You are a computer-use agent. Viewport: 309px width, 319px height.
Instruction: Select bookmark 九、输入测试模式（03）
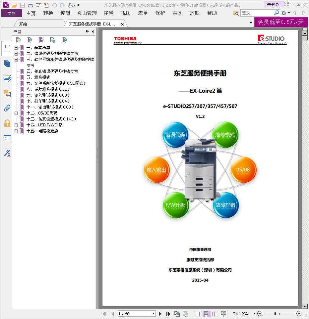tap(48, 95)
